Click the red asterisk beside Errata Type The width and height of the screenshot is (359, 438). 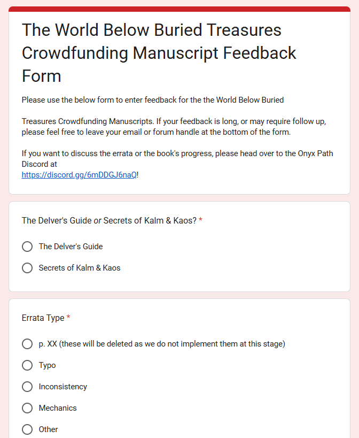pos(68,318)
